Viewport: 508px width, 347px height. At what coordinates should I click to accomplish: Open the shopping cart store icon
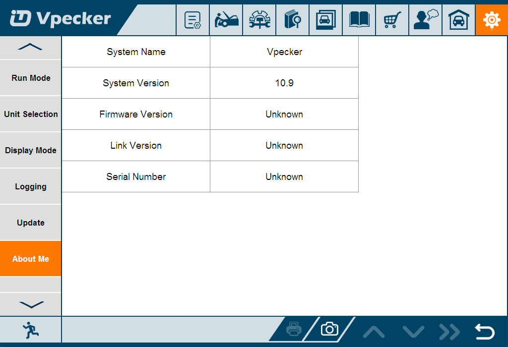pyautogui.click(x=392, y=20)
